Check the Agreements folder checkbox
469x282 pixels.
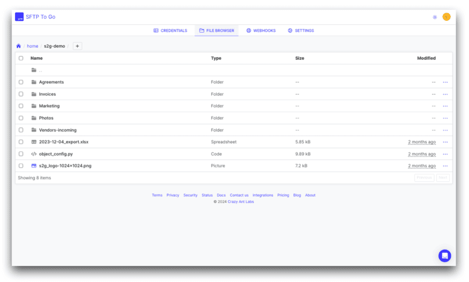21,82
